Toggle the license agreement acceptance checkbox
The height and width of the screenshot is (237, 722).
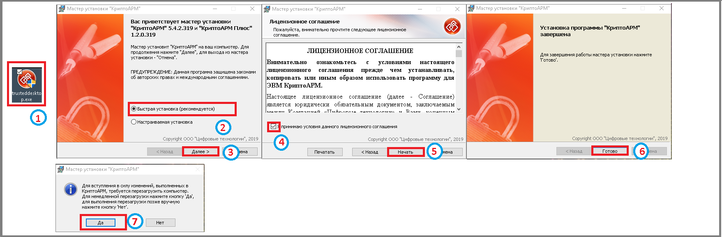[273, 127]
